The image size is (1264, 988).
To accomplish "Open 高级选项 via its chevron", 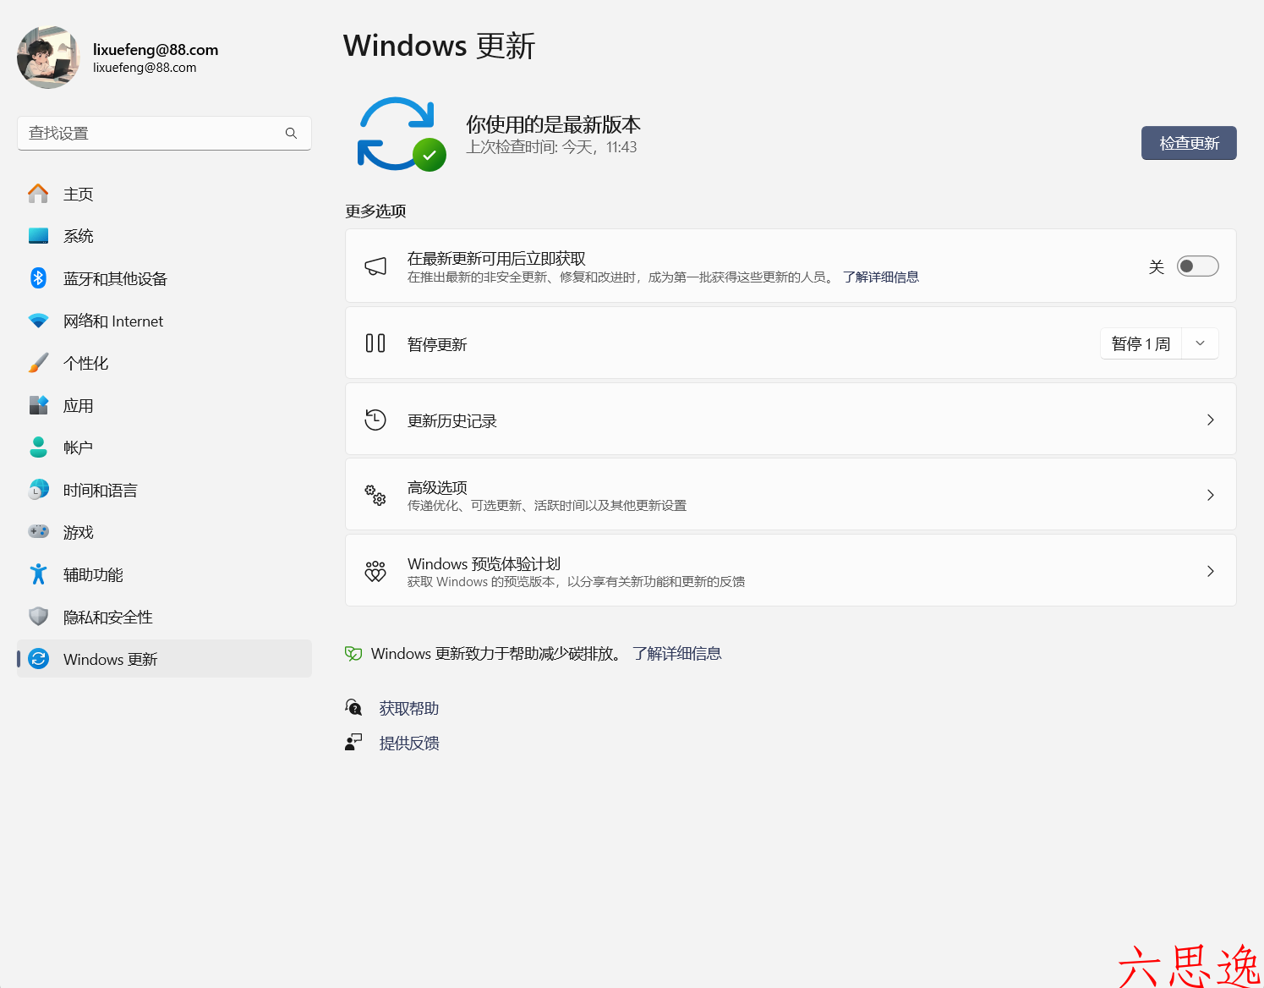I will 1211,495.
